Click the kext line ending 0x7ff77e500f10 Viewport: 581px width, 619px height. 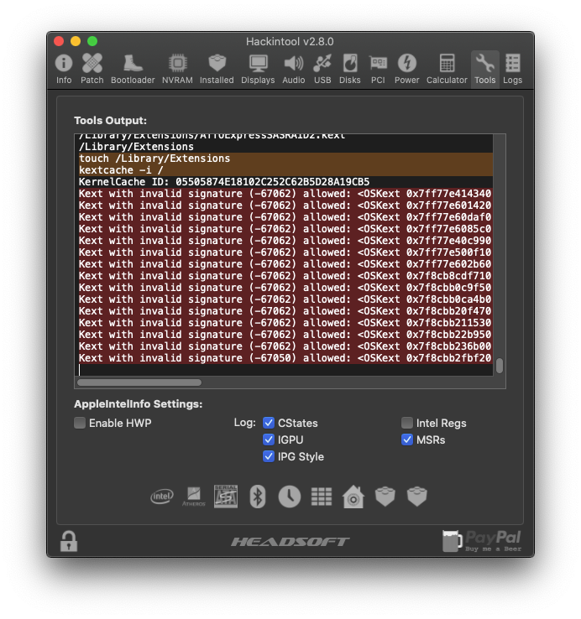click(x=285, y=252)
